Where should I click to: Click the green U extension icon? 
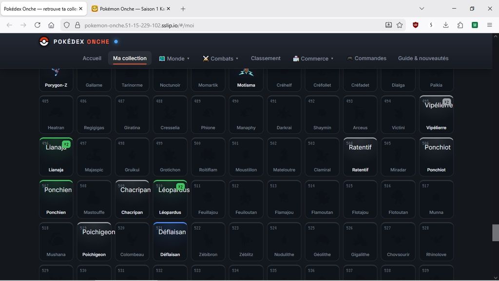tap(475, 25)
